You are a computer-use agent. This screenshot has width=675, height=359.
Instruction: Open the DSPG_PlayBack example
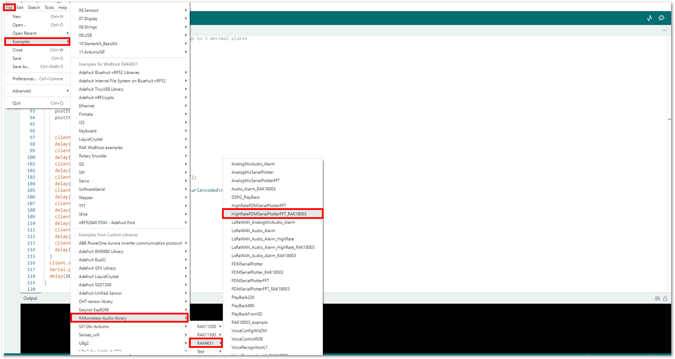point(273,197)
